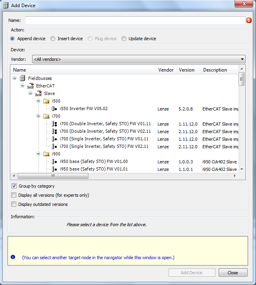
Task: Enable Display all versions for experts
Action: click(14, 195)
